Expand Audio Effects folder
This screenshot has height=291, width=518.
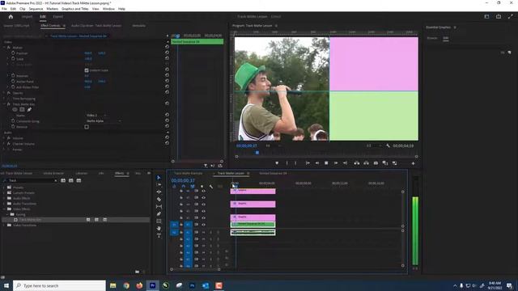[4, 198]
